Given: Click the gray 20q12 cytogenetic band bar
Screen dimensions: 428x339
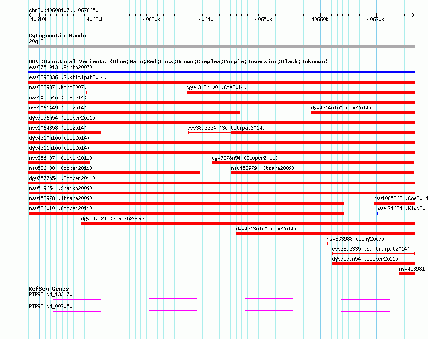Looking at the screenshot, I should point(221,47).
